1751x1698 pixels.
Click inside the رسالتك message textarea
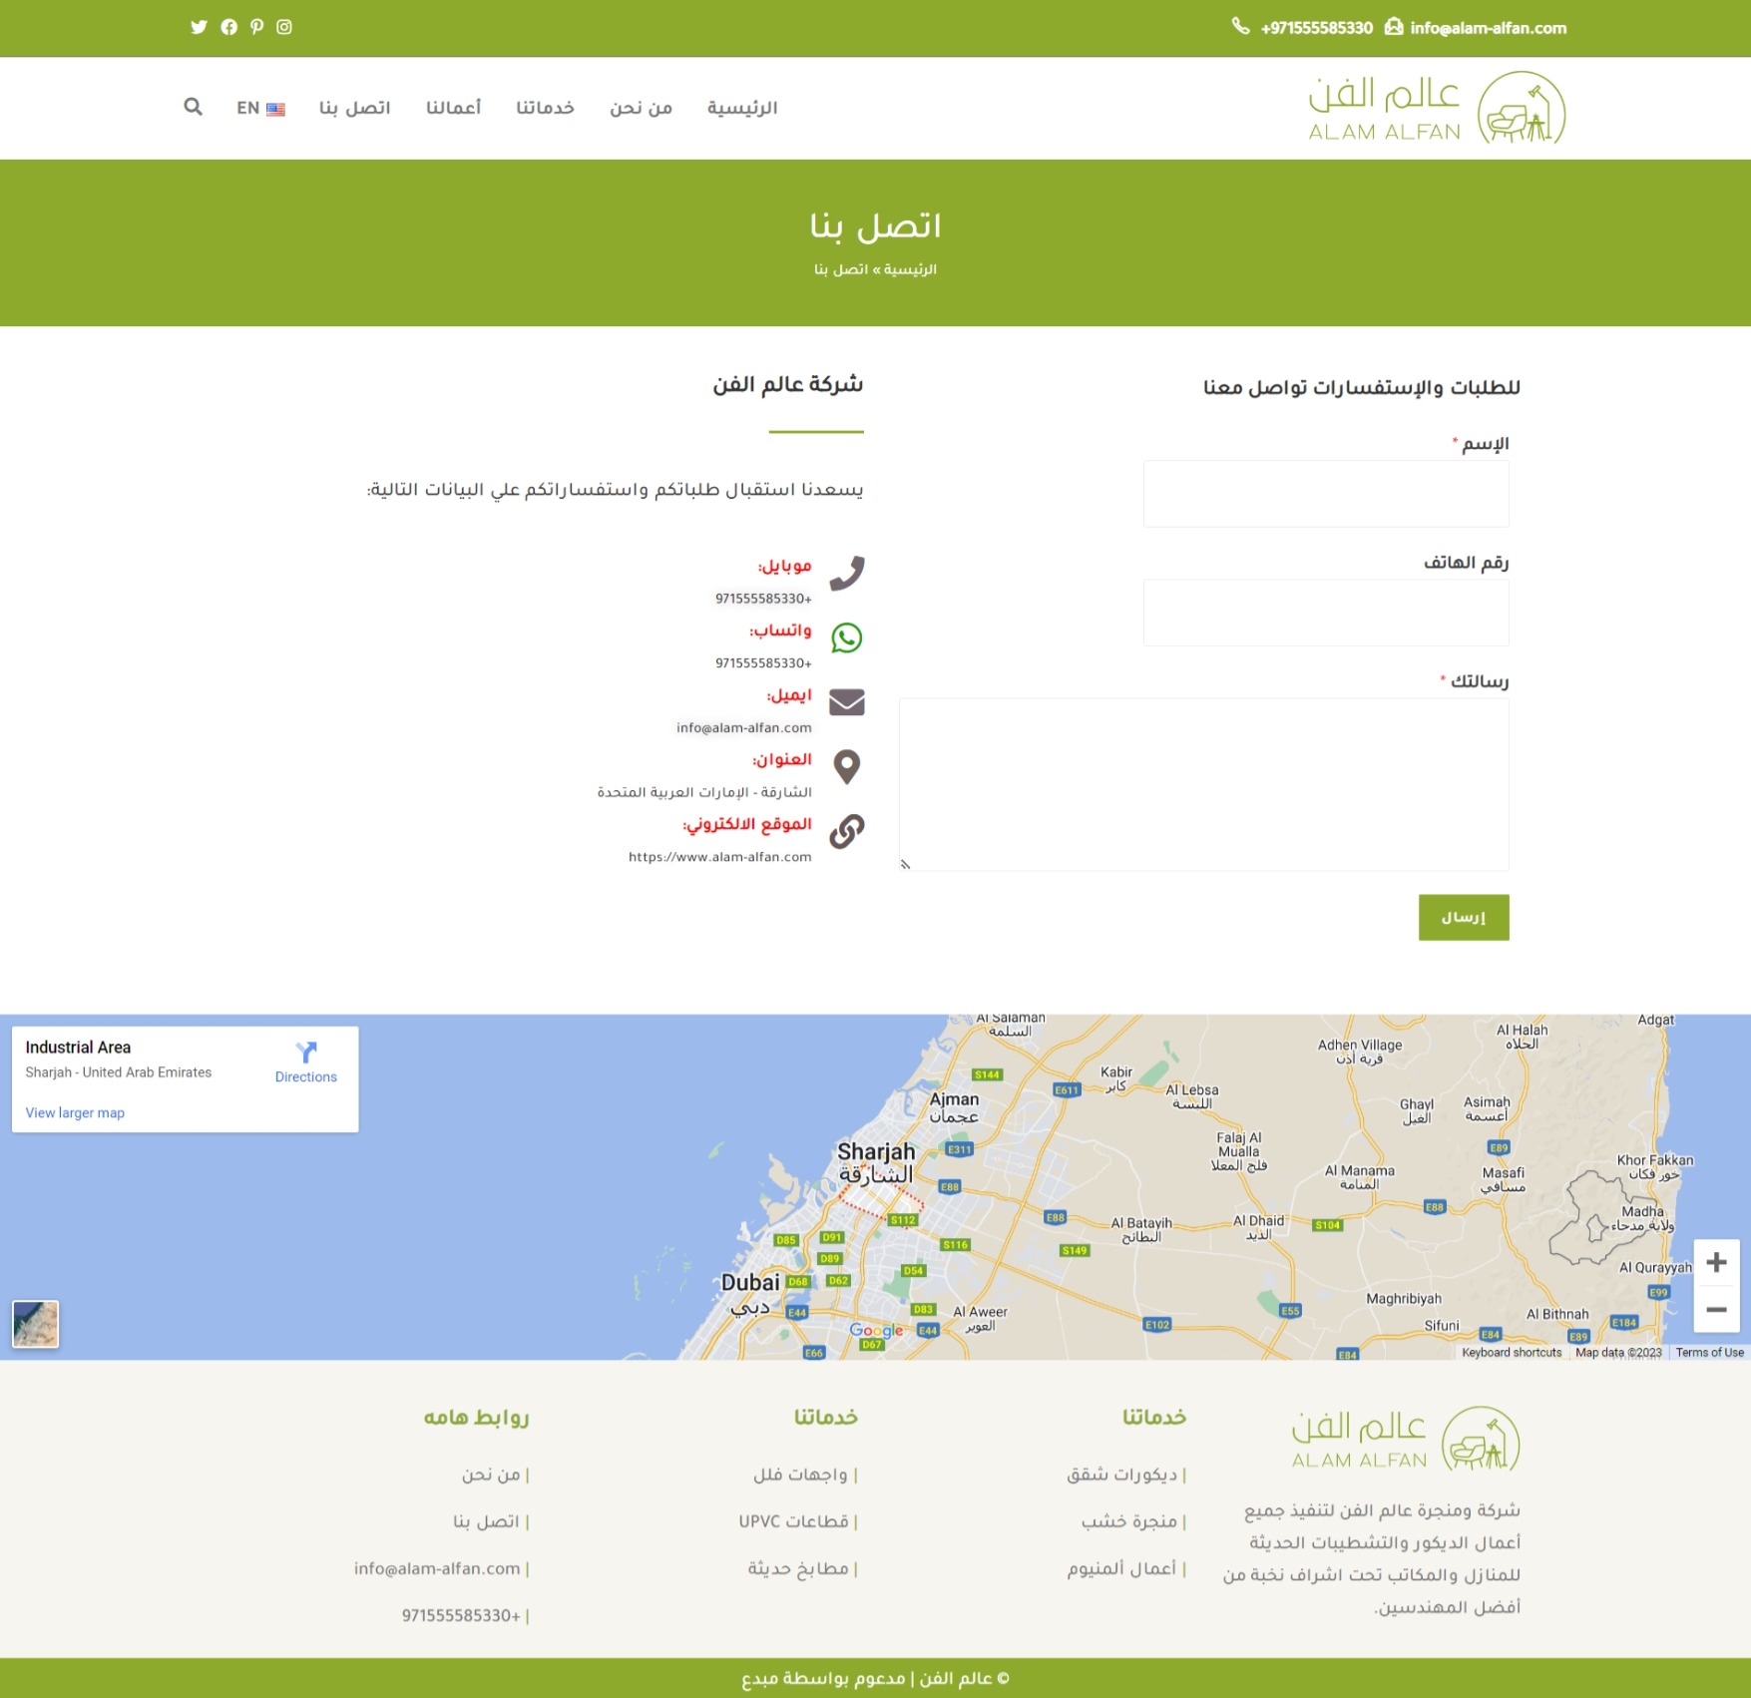click(1203, 784)
